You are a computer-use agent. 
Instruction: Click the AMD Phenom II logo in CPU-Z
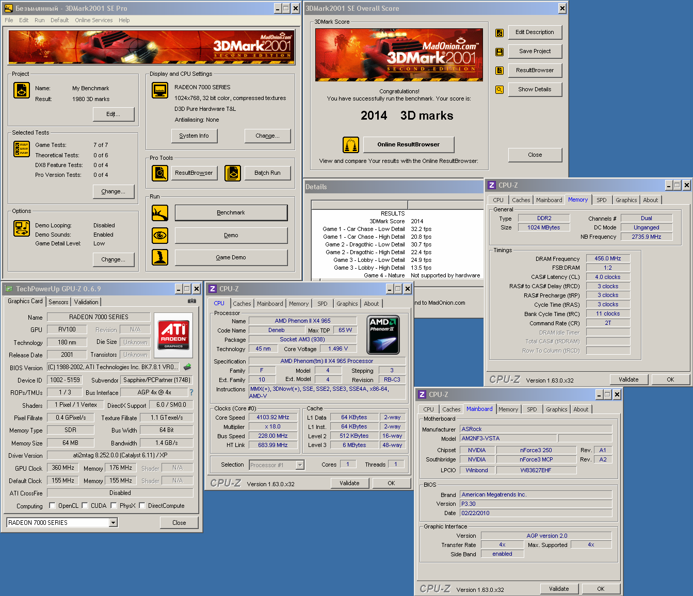click(x=383, y=335)
